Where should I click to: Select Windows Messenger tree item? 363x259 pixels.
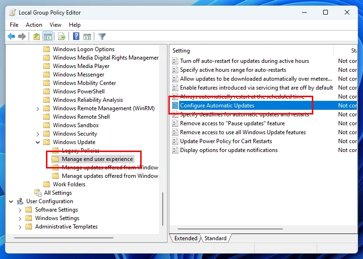tap(78, 74)
